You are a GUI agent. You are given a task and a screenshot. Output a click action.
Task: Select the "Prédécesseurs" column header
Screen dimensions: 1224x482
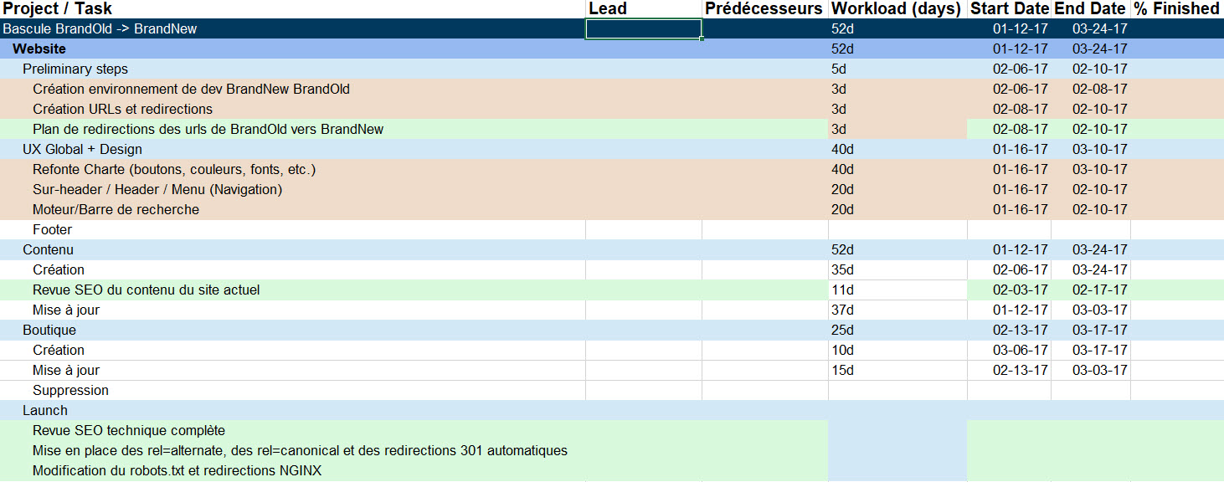click(x=764, y=8)
